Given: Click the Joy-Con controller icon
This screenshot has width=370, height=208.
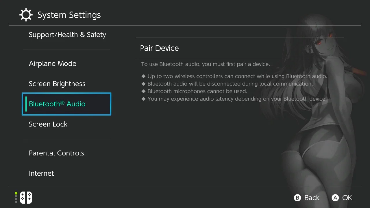Looking at the screenshot, I should [26, 198].
